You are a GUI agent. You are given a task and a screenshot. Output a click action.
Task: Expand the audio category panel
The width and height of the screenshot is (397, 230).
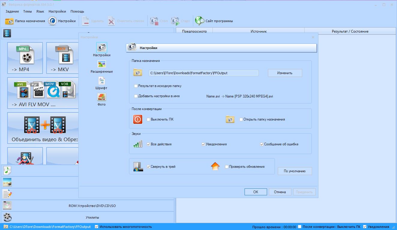pos(7,170)
